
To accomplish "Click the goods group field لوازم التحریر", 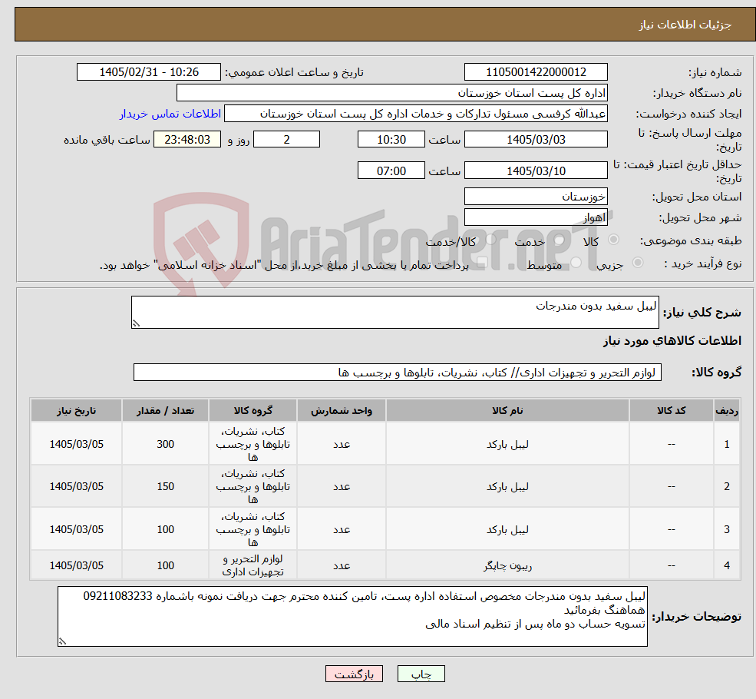I will (398, 373).
